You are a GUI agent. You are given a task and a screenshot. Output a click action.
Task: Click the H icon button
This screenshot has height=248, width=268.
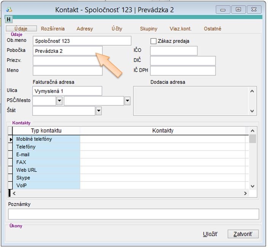8,19
